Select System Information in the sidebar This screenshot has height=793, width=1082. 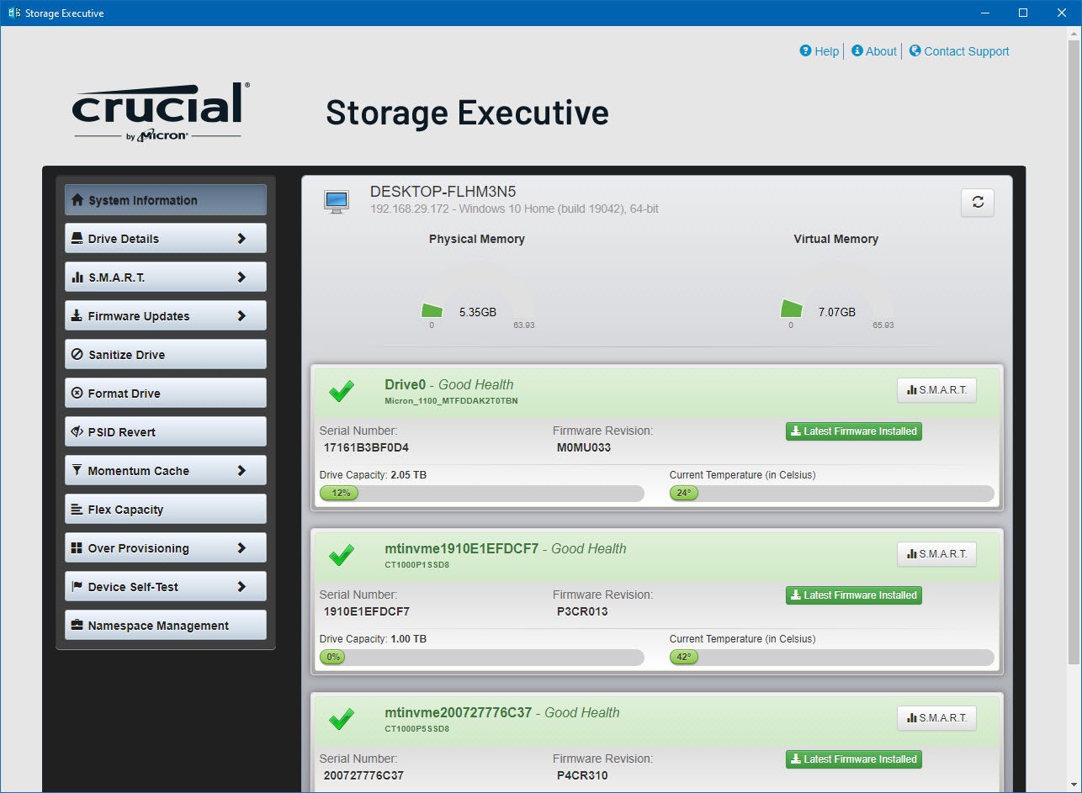tap(165, 200)
